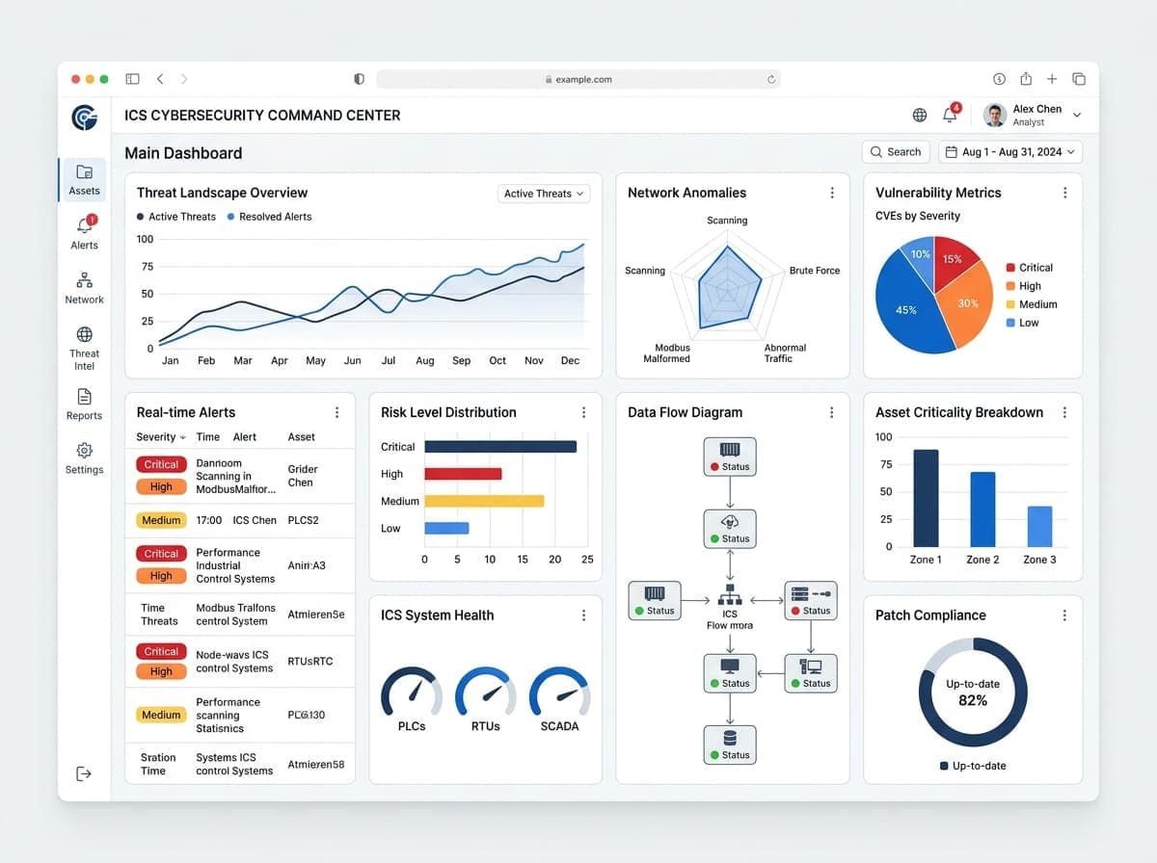This screenshot has width=1157, height=863.
Task: Click the browser share icon
Action: point(1026,79)
